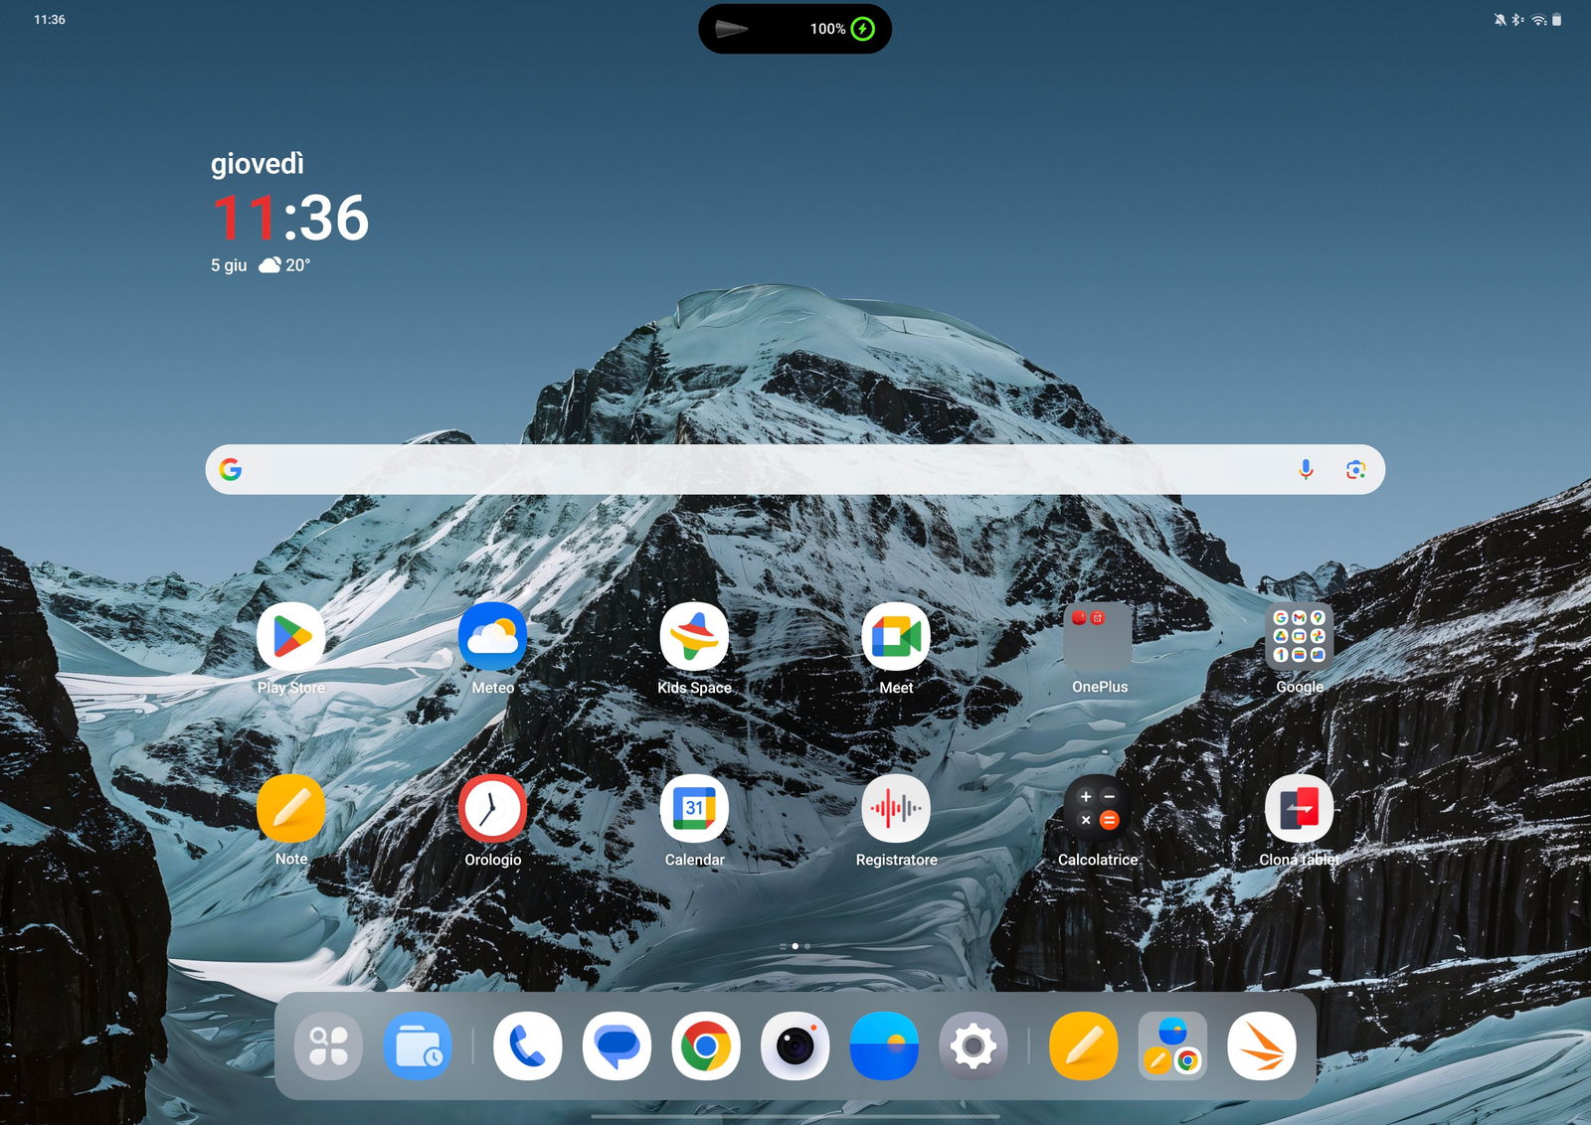Open the Orologio clock app
This screenshot has height=1125, width=1591.
point(493,808)
